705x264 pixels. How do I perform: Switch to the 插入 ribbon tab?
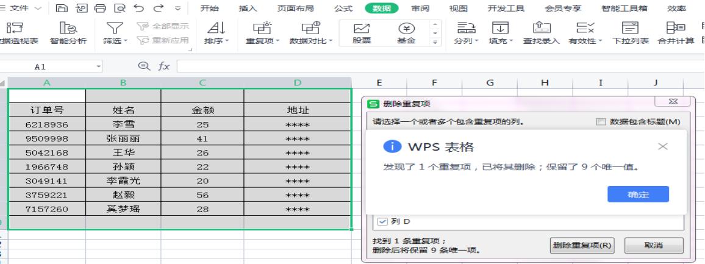tap(248, 8)
